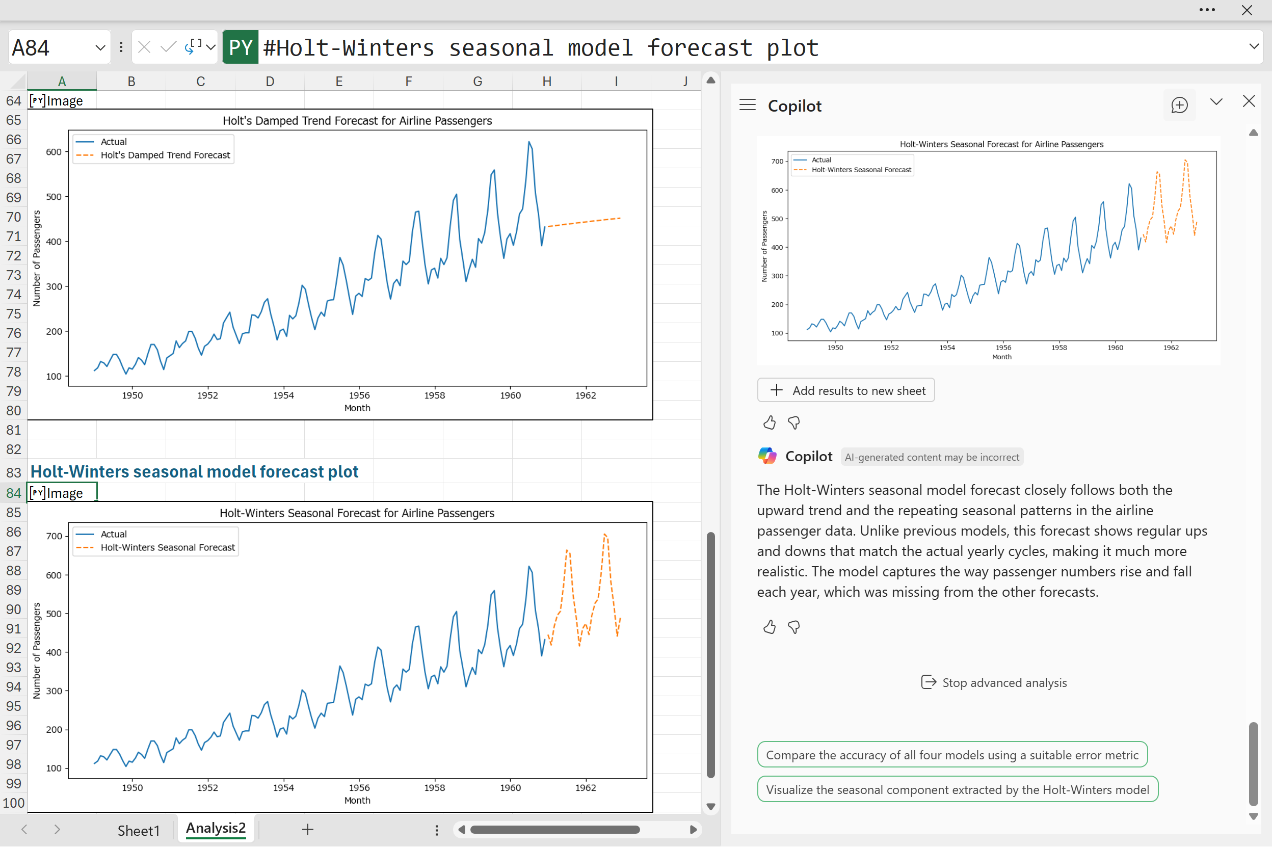Expand the formula bar with chevron
The image size is (1272, 848).
(x=1254, y=46)
